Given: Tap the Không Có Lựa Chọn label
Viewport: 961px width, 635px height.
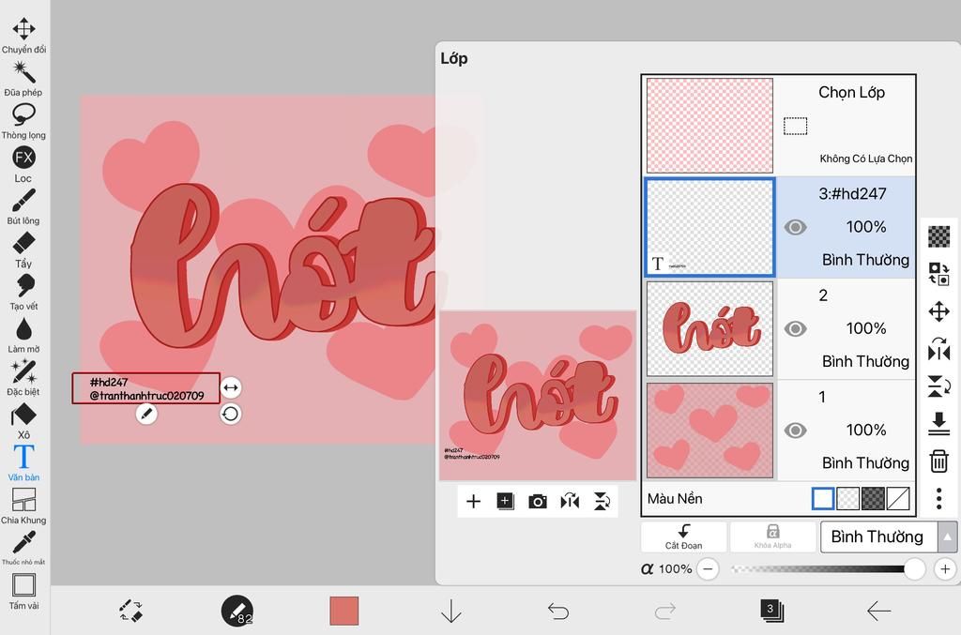Looking at the screenshot, I should coord(866,159).
